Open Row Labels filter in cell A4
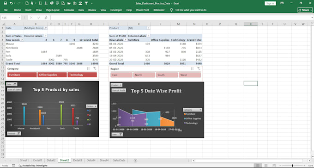The height and width of the screenshot is (168, 314). (x=22, y=40)
